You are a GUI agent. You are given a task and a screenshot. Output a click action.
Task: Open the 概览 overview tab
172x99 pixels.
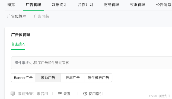11,5
